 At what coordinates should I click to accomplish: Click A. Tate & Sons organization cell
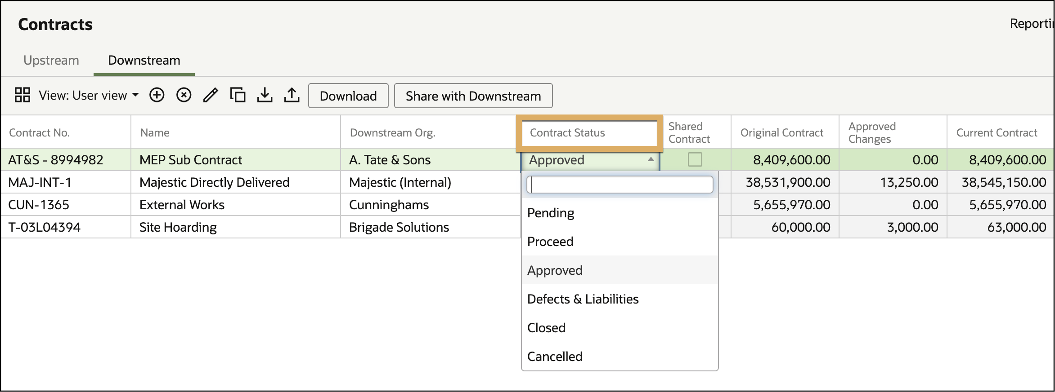pos(431,159)
